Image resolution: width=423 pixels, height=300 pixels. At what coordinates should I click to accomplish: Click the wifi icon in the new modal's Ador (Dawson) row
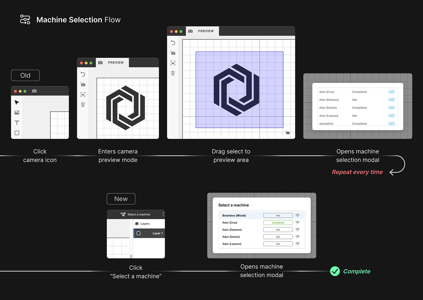297,230
